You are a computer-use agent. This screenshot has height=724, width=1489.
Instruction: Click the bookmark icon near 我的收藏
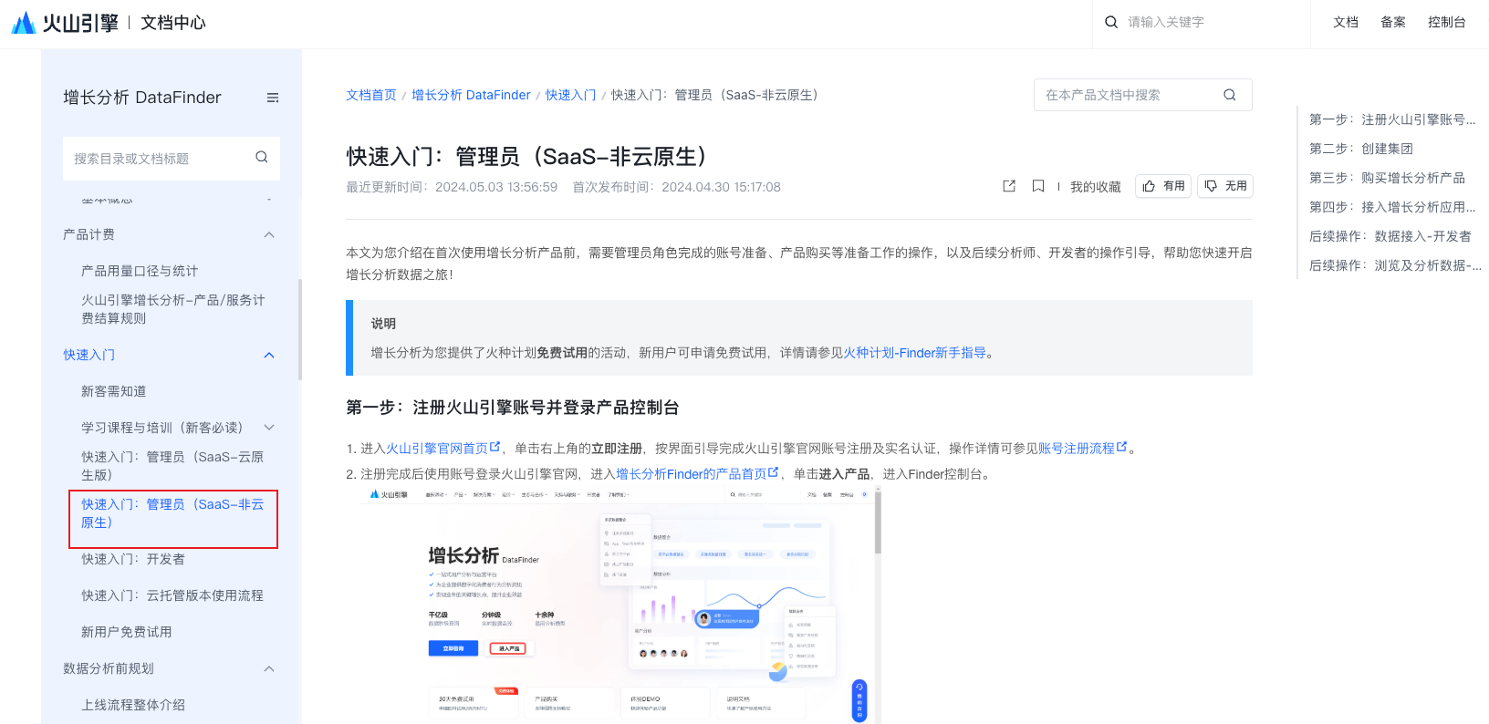point(1038,186)
